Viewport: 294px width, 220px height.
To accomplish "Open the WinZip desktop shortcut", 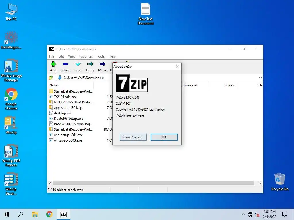I will pyautogui.click(x=11, y=125).
